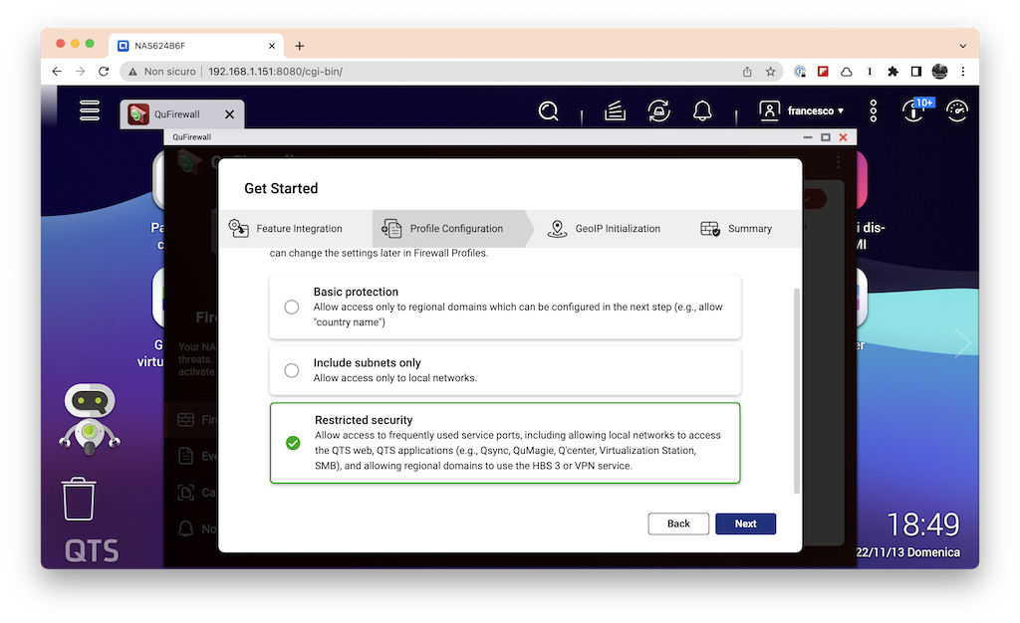The image size is (1020, 623).
Task: Click the Include subnets only title text
Action: point(367,362)
